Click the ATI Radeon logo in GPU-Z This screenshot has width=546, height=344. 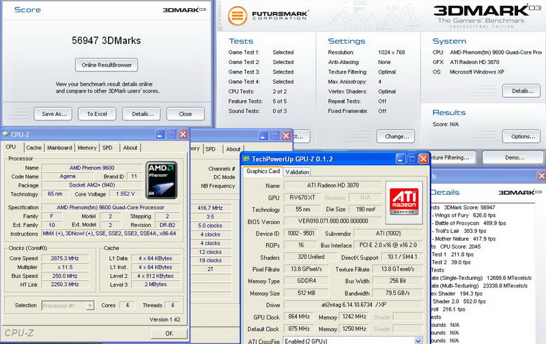click(x=404, y=202)
